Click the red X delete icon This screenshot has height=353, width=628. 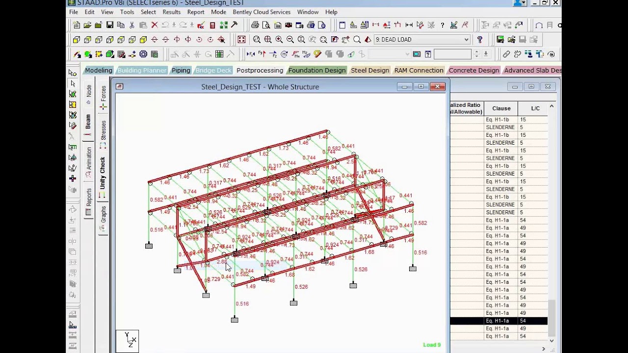pyautogui.click(x=155, y=25)
